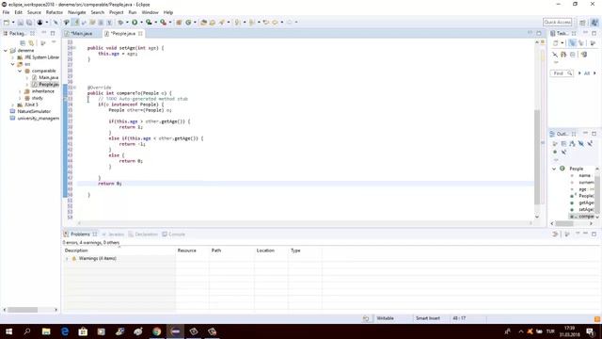
Task: Switch to the Java perspective icon
Action: pos(594,23)
